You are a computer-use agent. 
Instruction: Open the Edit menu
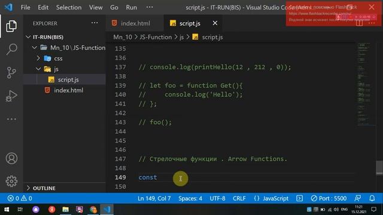click(43, 7)
